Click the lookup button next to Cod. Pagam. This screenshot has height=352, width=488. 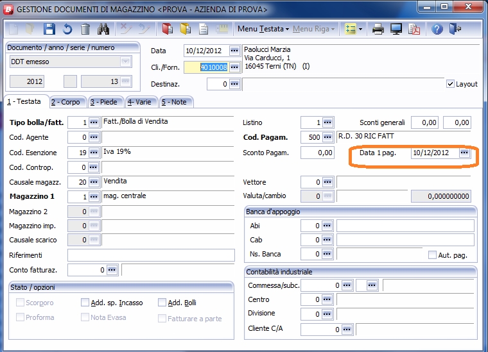click(328, 137)
